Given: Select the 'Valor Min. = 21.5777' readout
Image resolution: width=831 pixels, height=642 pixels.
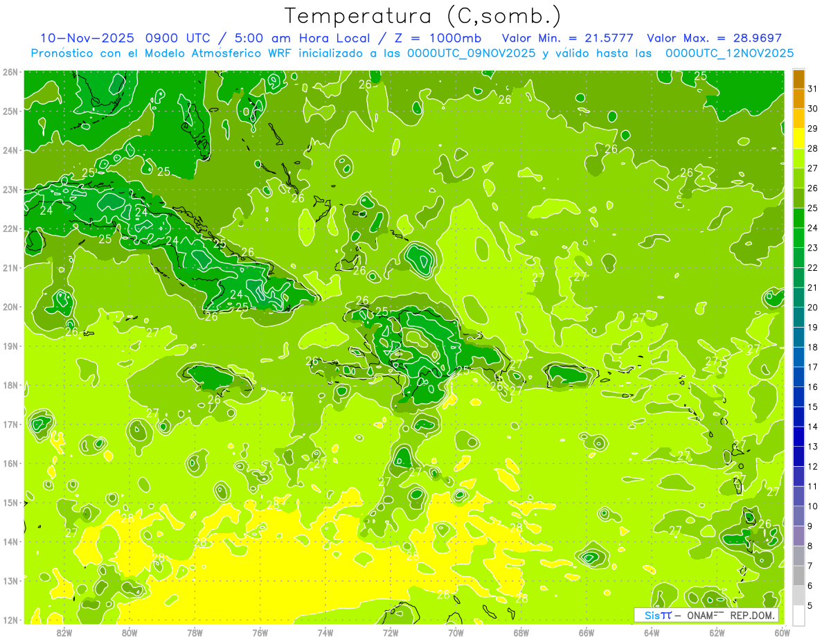Looking at the screenshot, I should pyautogui.click(x=567, y=38).
